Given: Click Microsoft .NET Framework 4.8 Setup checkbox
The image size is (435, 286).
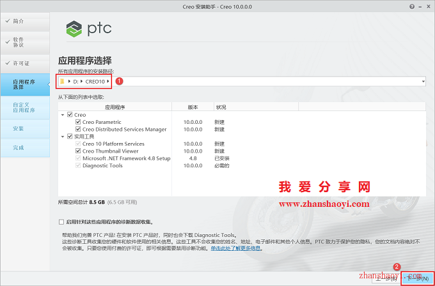Looking at the screenshot, I should [78, 158].
